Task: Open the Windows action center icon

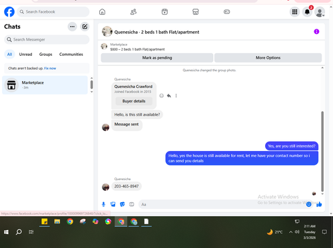Action: point(324,232)
